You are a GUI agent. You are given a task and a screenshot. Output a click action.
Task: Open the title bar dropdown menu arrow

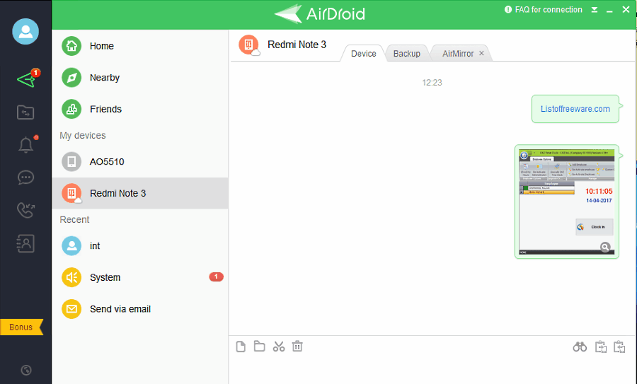[595, 10]
